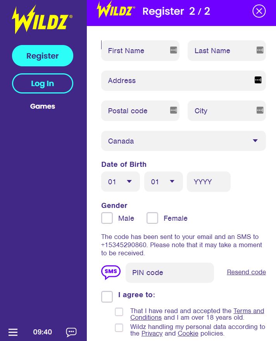
Task: Open the birth month dropdown
Action: point(163,182)
